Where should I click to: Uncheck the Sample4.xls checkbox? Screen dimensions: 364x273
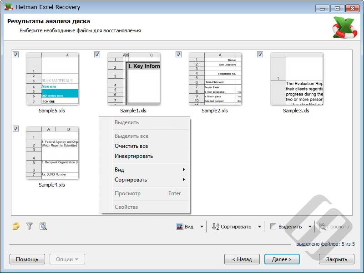[x=15, y=128]
